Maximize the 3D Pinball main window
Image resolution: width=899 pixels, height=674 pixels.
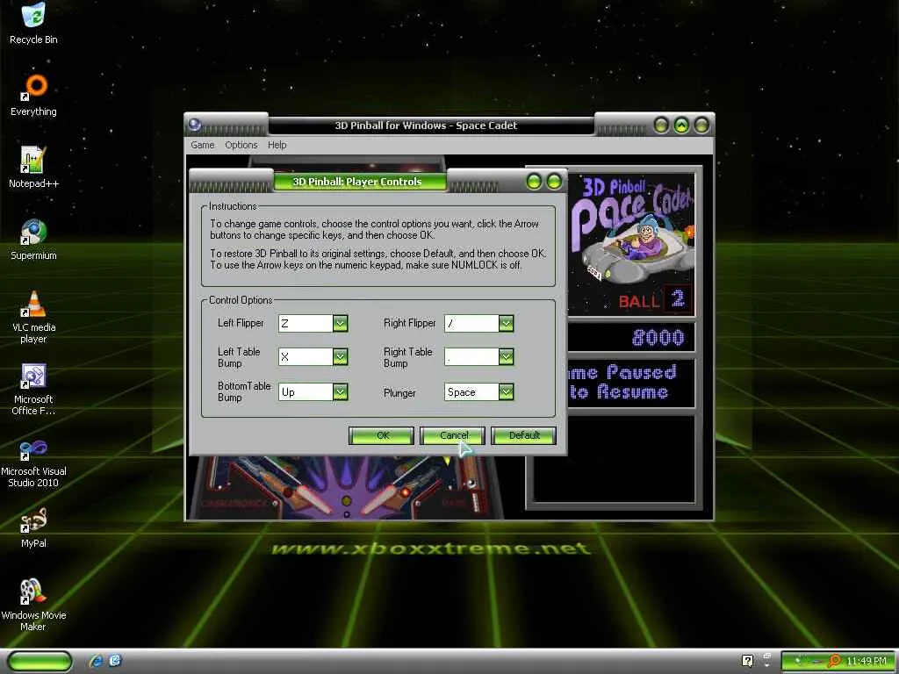coord(681,125)
